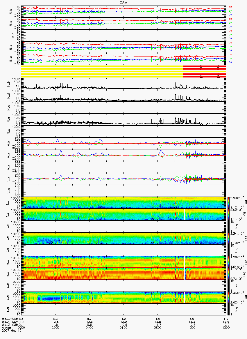Click the empty e_a panel label
Viewport: 247px width, 339px height.
coord(8,310)
